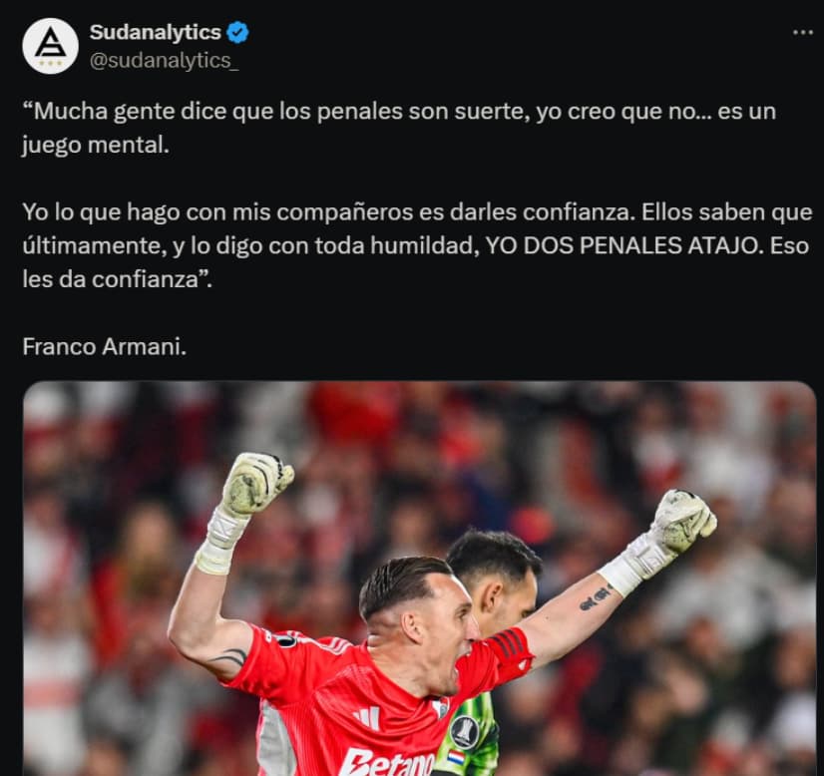Open the attached goalkeeper celebration photo
Image resolution: width=824 pixels, height=776 pixels.
(x=419, y=579)
